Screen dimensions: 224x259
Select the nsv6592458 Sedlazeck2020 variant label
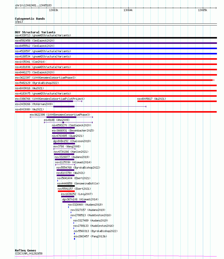(x=35, y=41)
